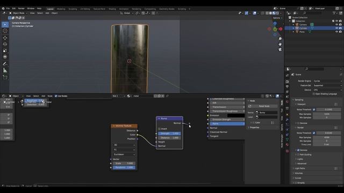The image size is (344, 193).
Task: Open the Feature Set dropdown
Action: 327,86
